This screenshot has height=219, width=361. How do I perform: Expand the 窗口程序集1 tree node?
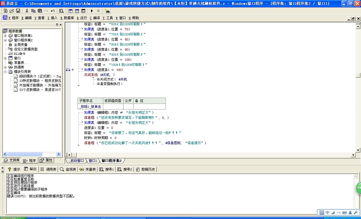[x=5, y=36]
